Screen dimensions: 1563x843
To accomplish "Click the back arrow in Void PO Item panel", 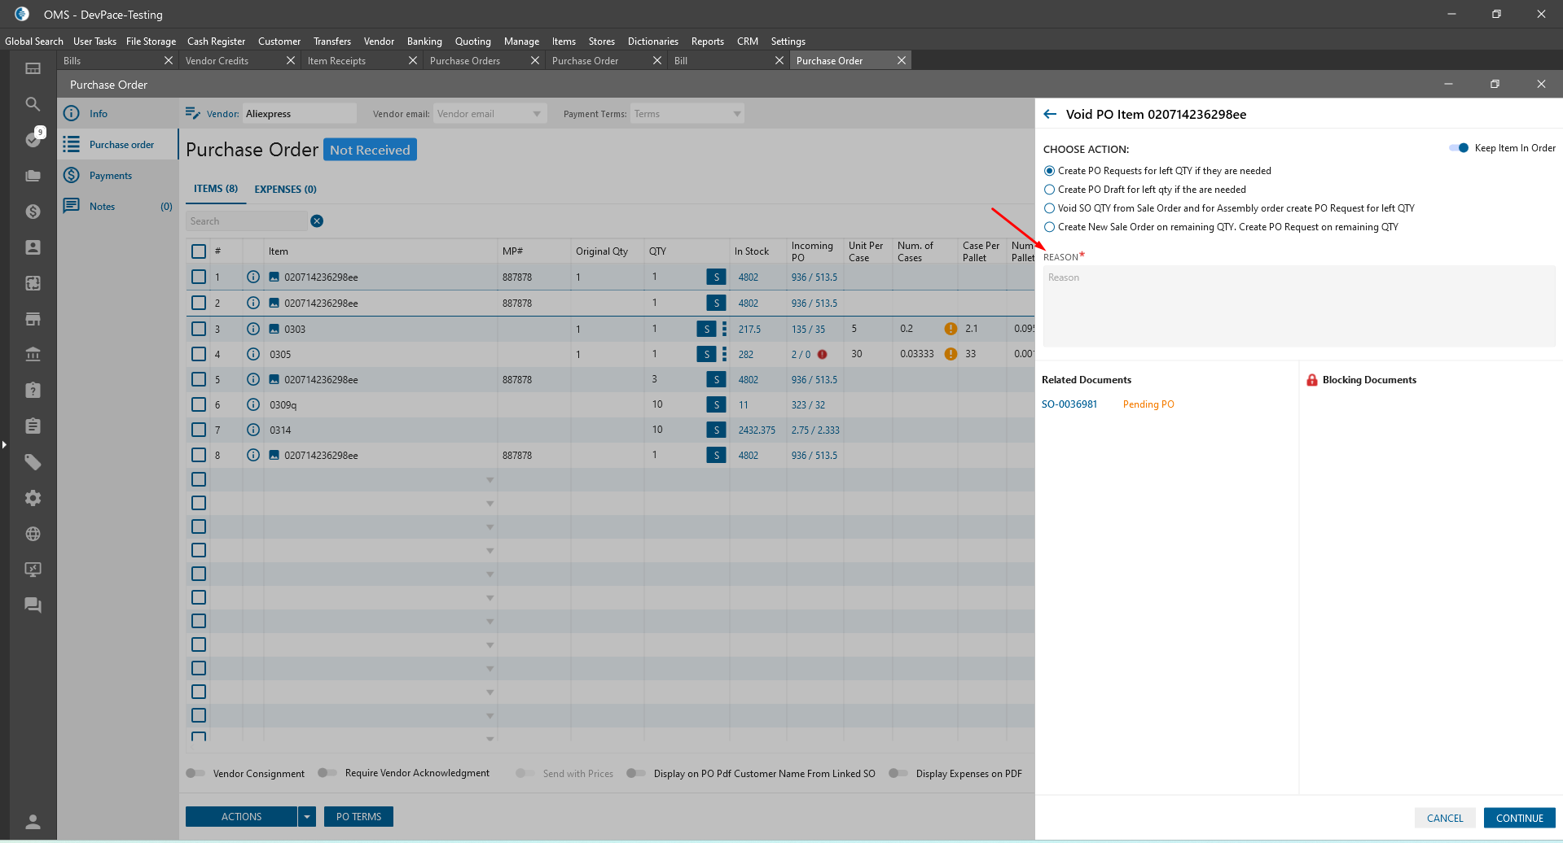I will [1050, 115].
